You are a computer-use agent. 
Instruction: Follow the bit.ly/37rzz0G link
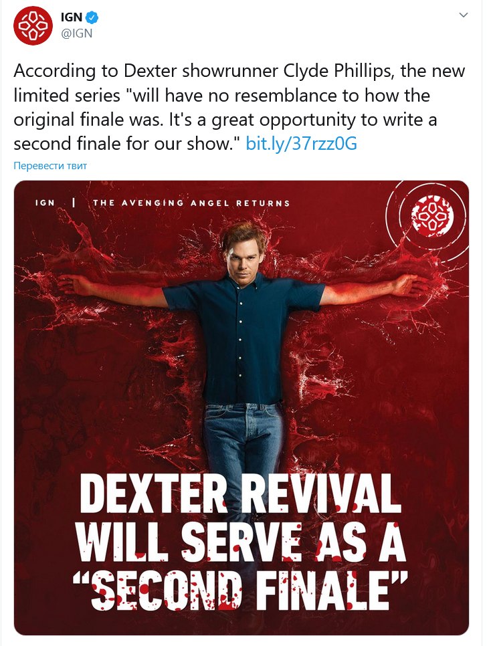(301, 144)
